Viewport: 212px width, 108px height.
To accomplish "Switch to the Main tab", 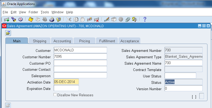I will pos(17,41).
